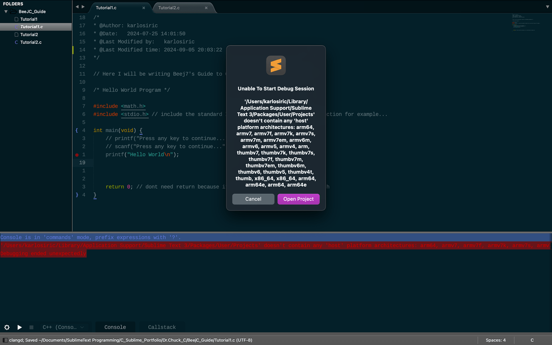Click the math.h include link
This screenshot has width=552, height=345.
[133, 106]
